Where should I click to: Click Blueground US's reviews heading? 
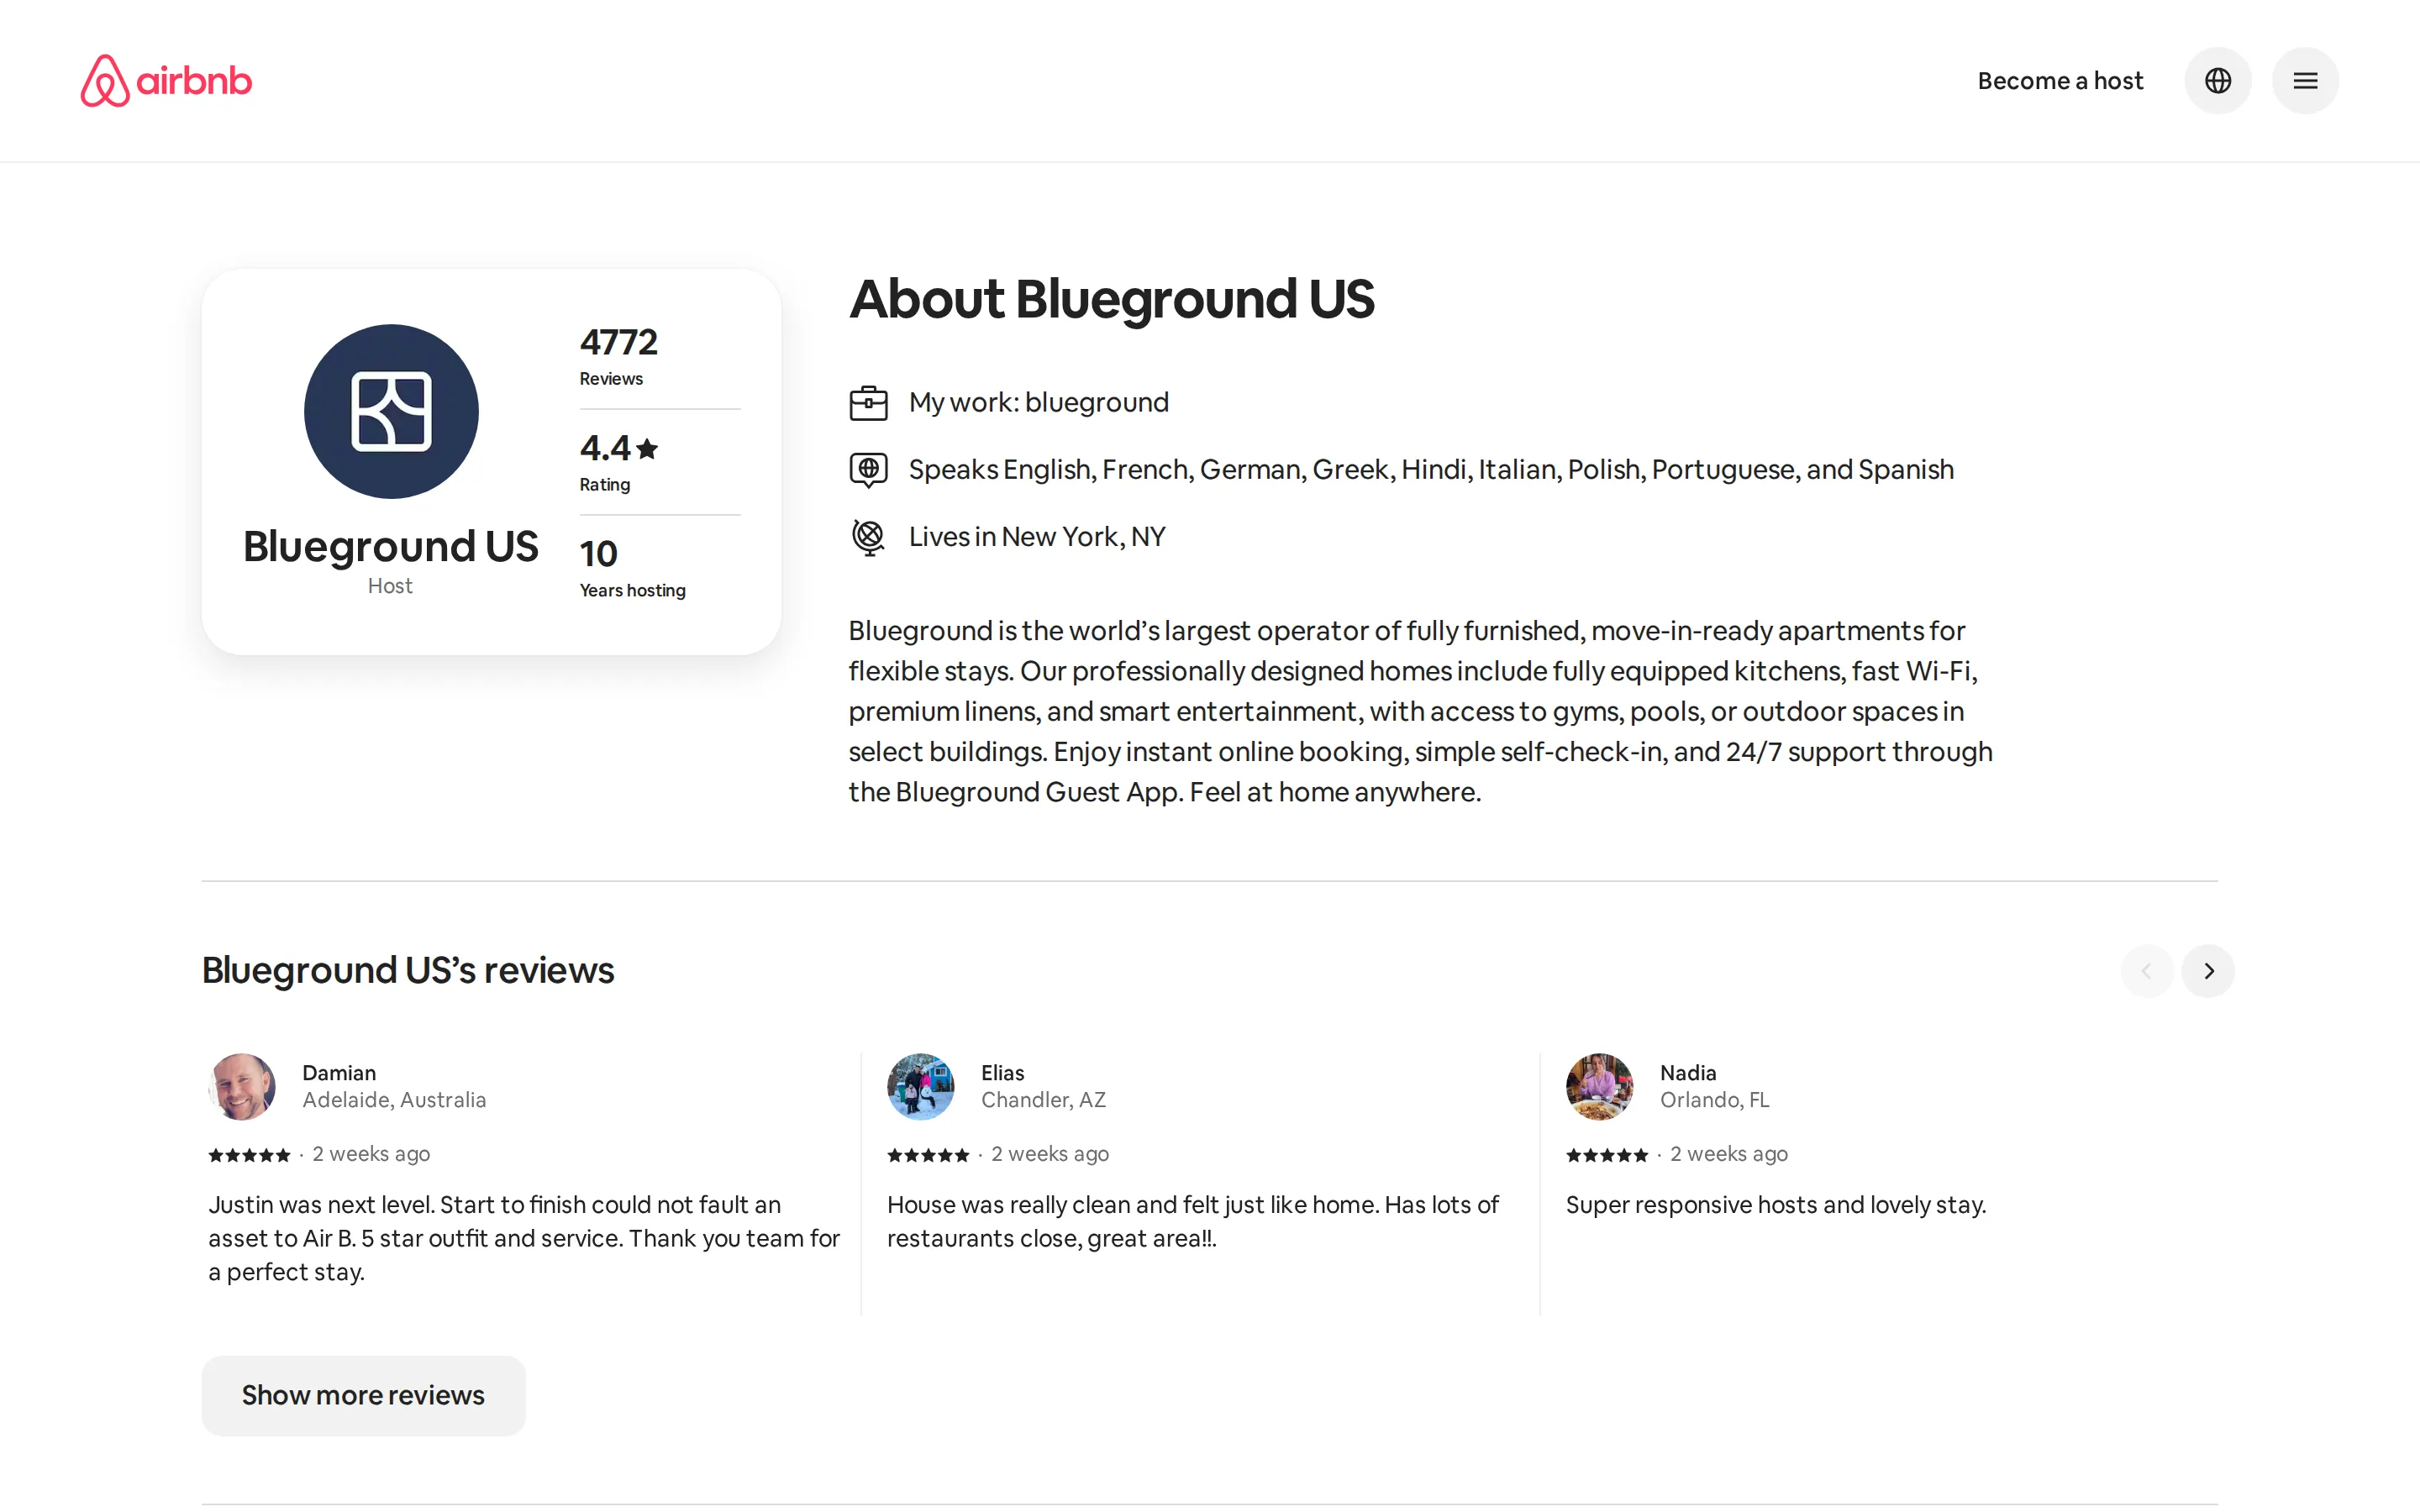click(x=408, y=970)
